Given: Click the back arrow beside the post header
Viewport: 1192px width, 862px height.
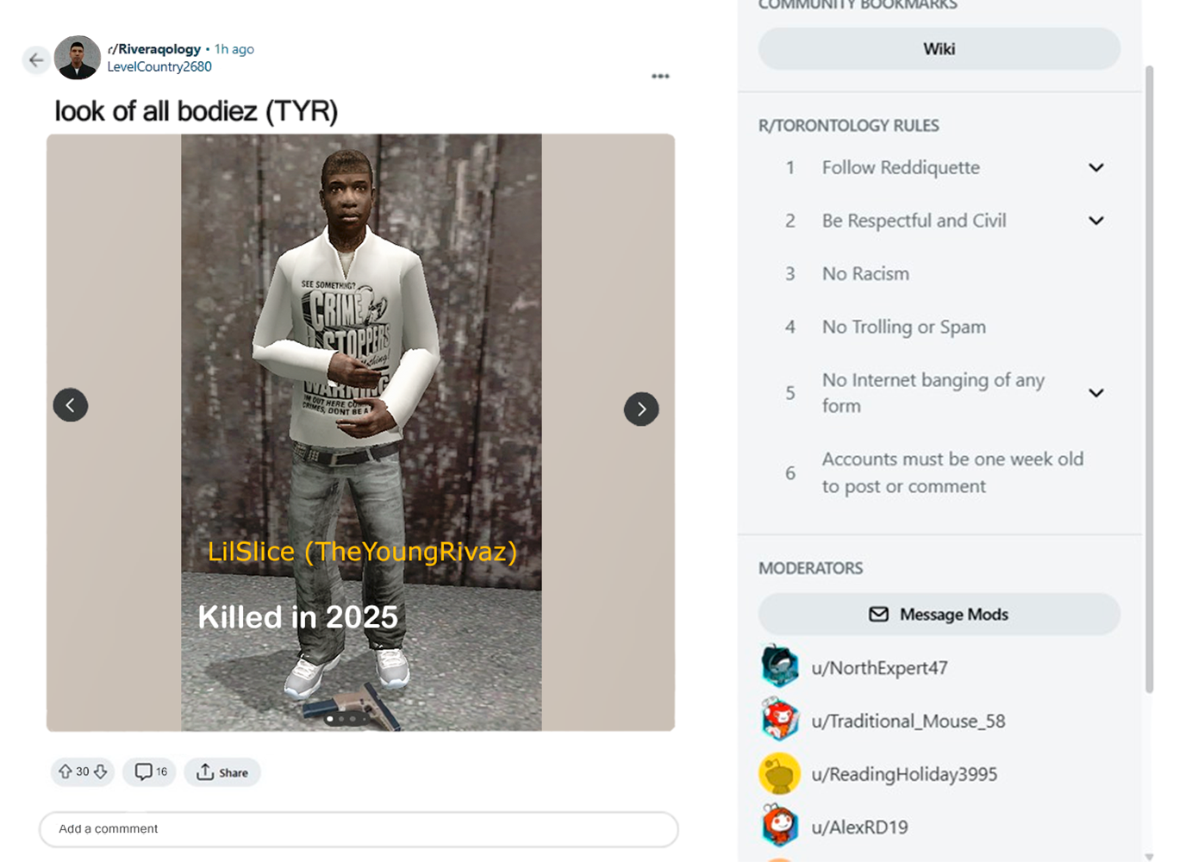Looking at the screenshot, I should coord(35,59).
